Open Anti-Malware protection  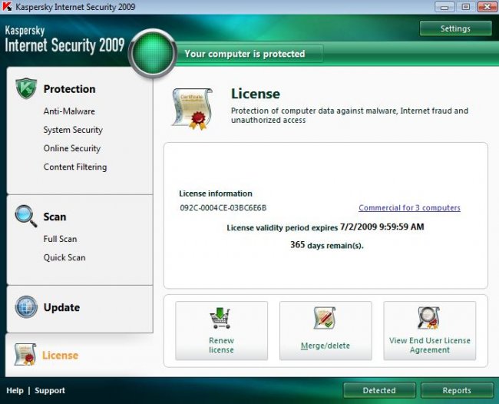69,111
